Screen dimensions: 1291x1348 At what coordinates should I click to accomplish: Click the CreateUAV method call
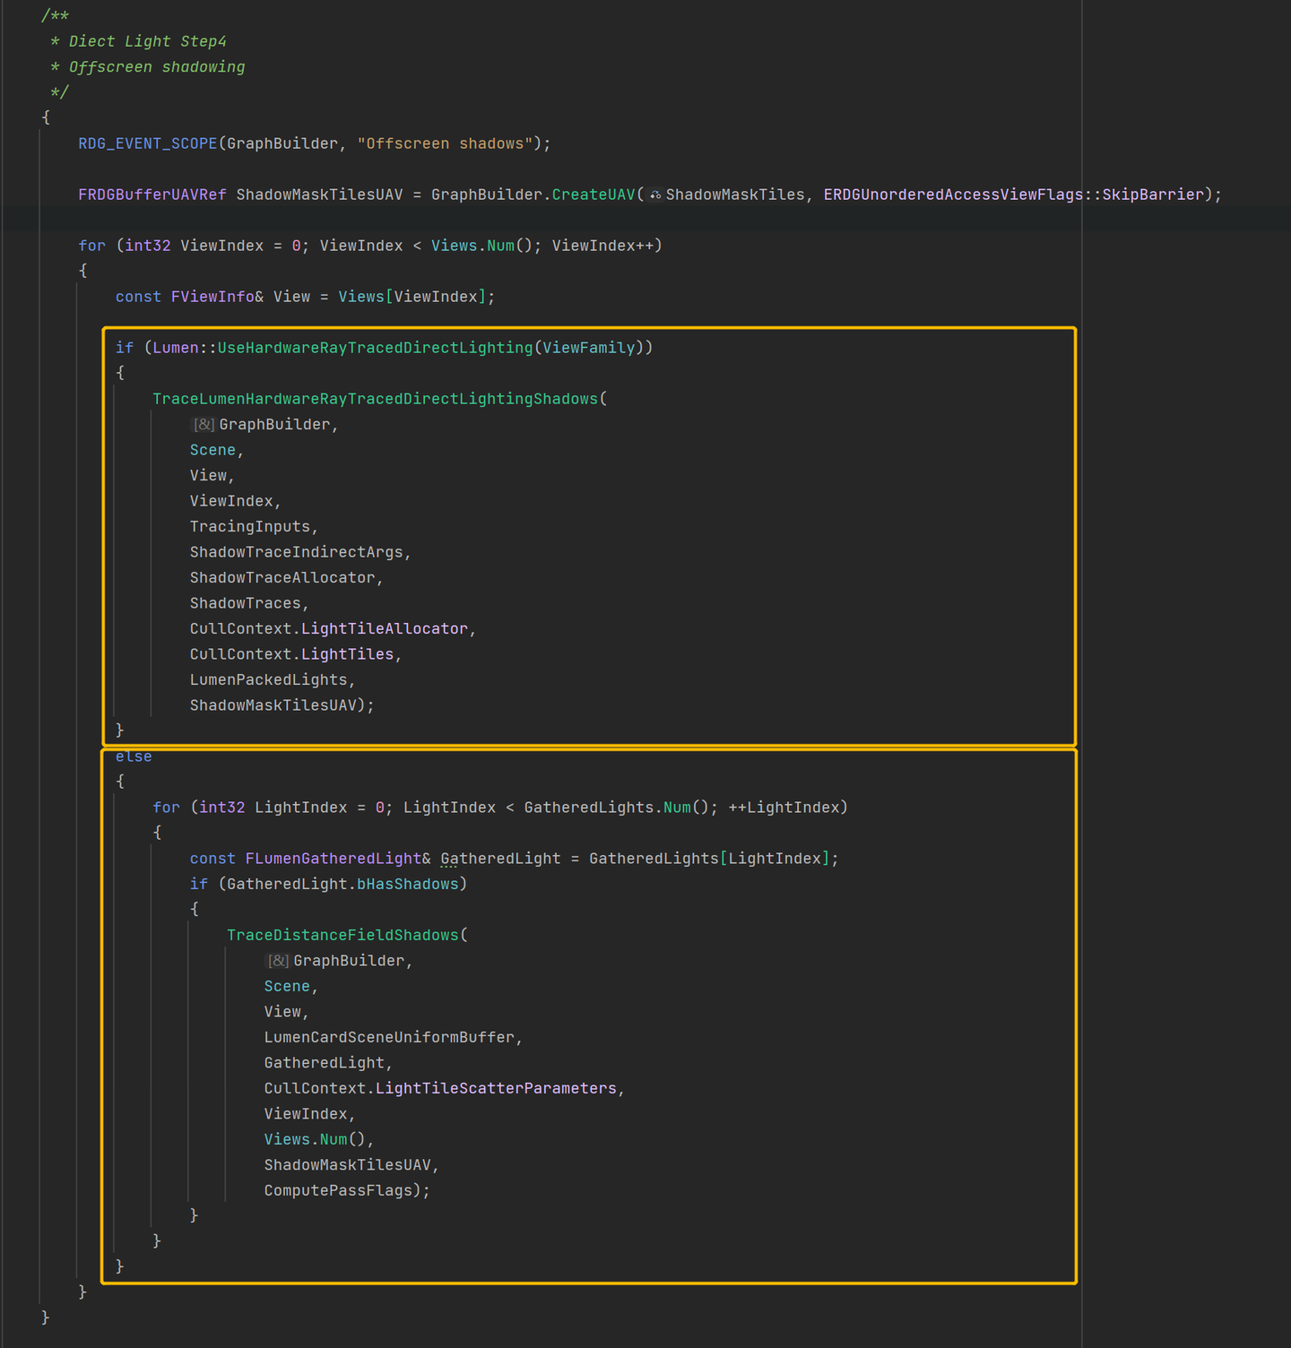click(593, 194)
